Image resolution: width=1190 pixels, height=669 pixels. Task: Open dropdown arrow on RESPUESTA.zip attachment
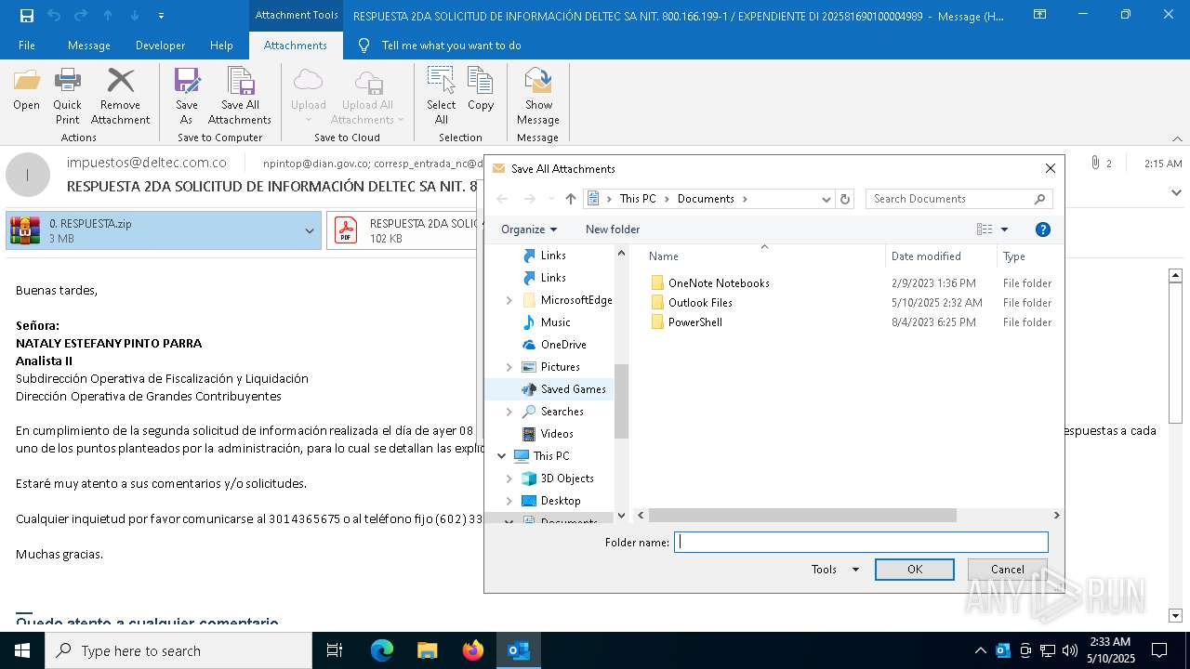310,230
